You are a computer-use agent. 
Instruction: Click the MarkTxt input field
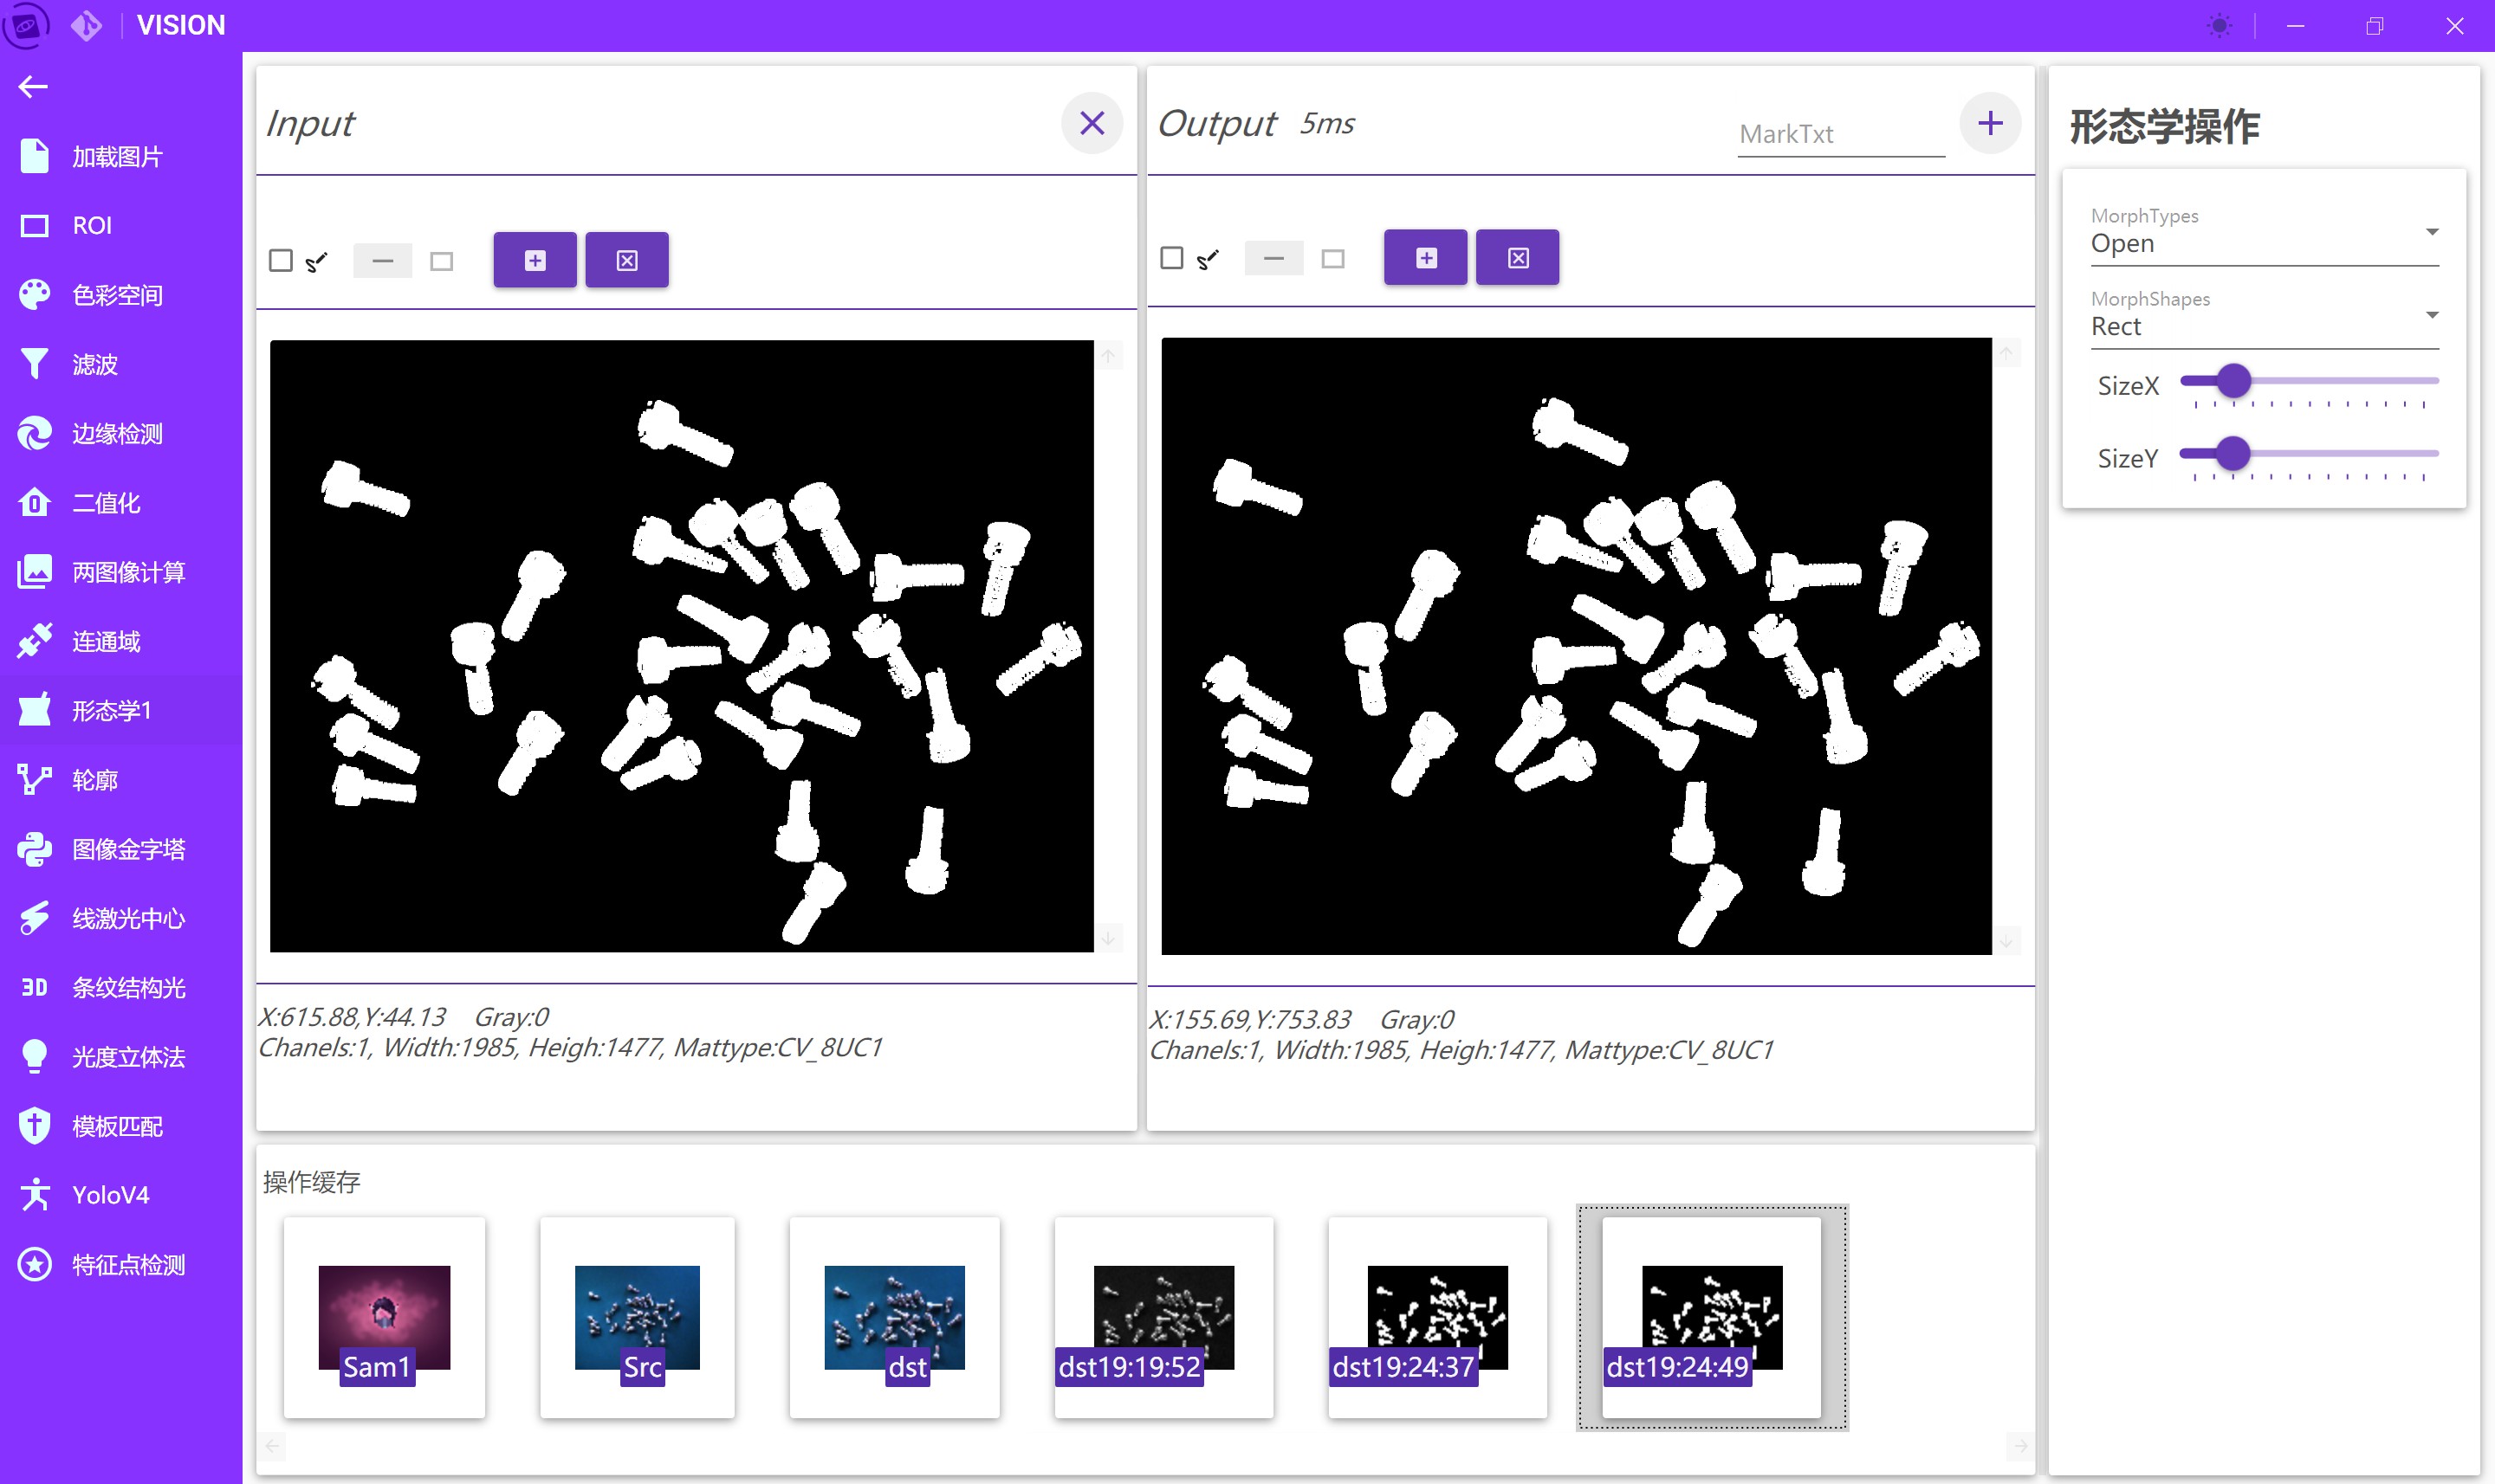coord(1840,134)
